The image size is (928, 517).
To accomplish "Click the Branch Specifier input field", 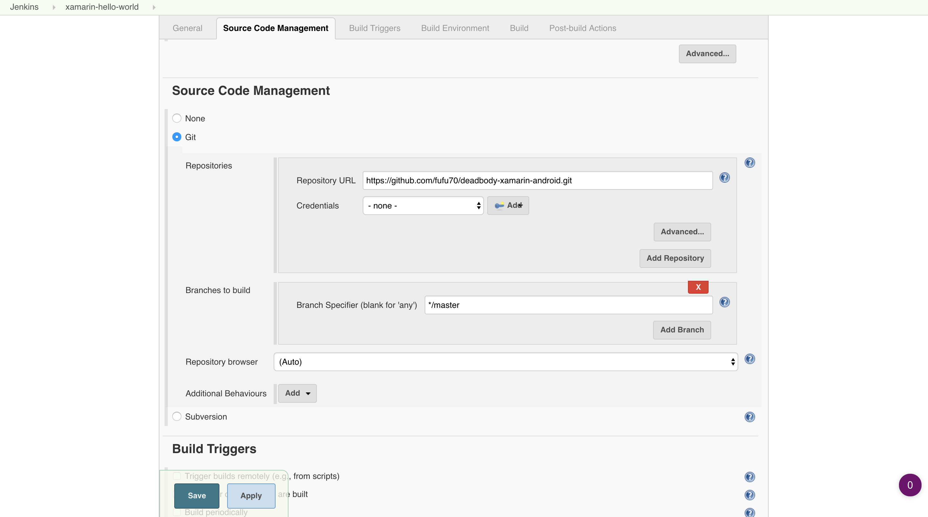I will click(569, 305).
